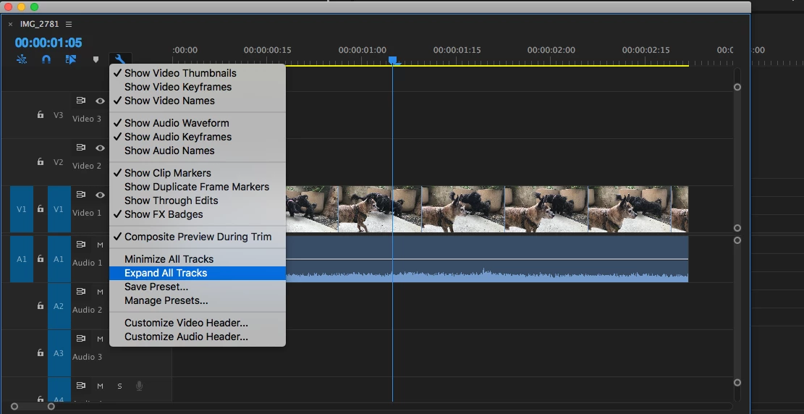The image size is (804, 414).
Task: Toggle sync lock on Video 1
Action: tap(80, 195)
